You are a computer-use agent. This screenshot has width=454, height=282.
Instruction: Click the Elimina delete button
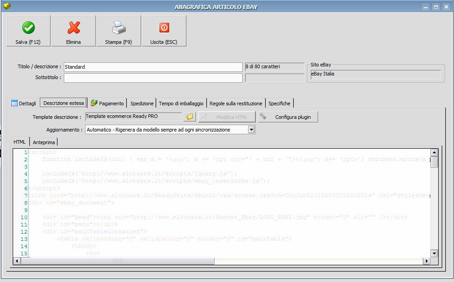[x=73, y=31]
